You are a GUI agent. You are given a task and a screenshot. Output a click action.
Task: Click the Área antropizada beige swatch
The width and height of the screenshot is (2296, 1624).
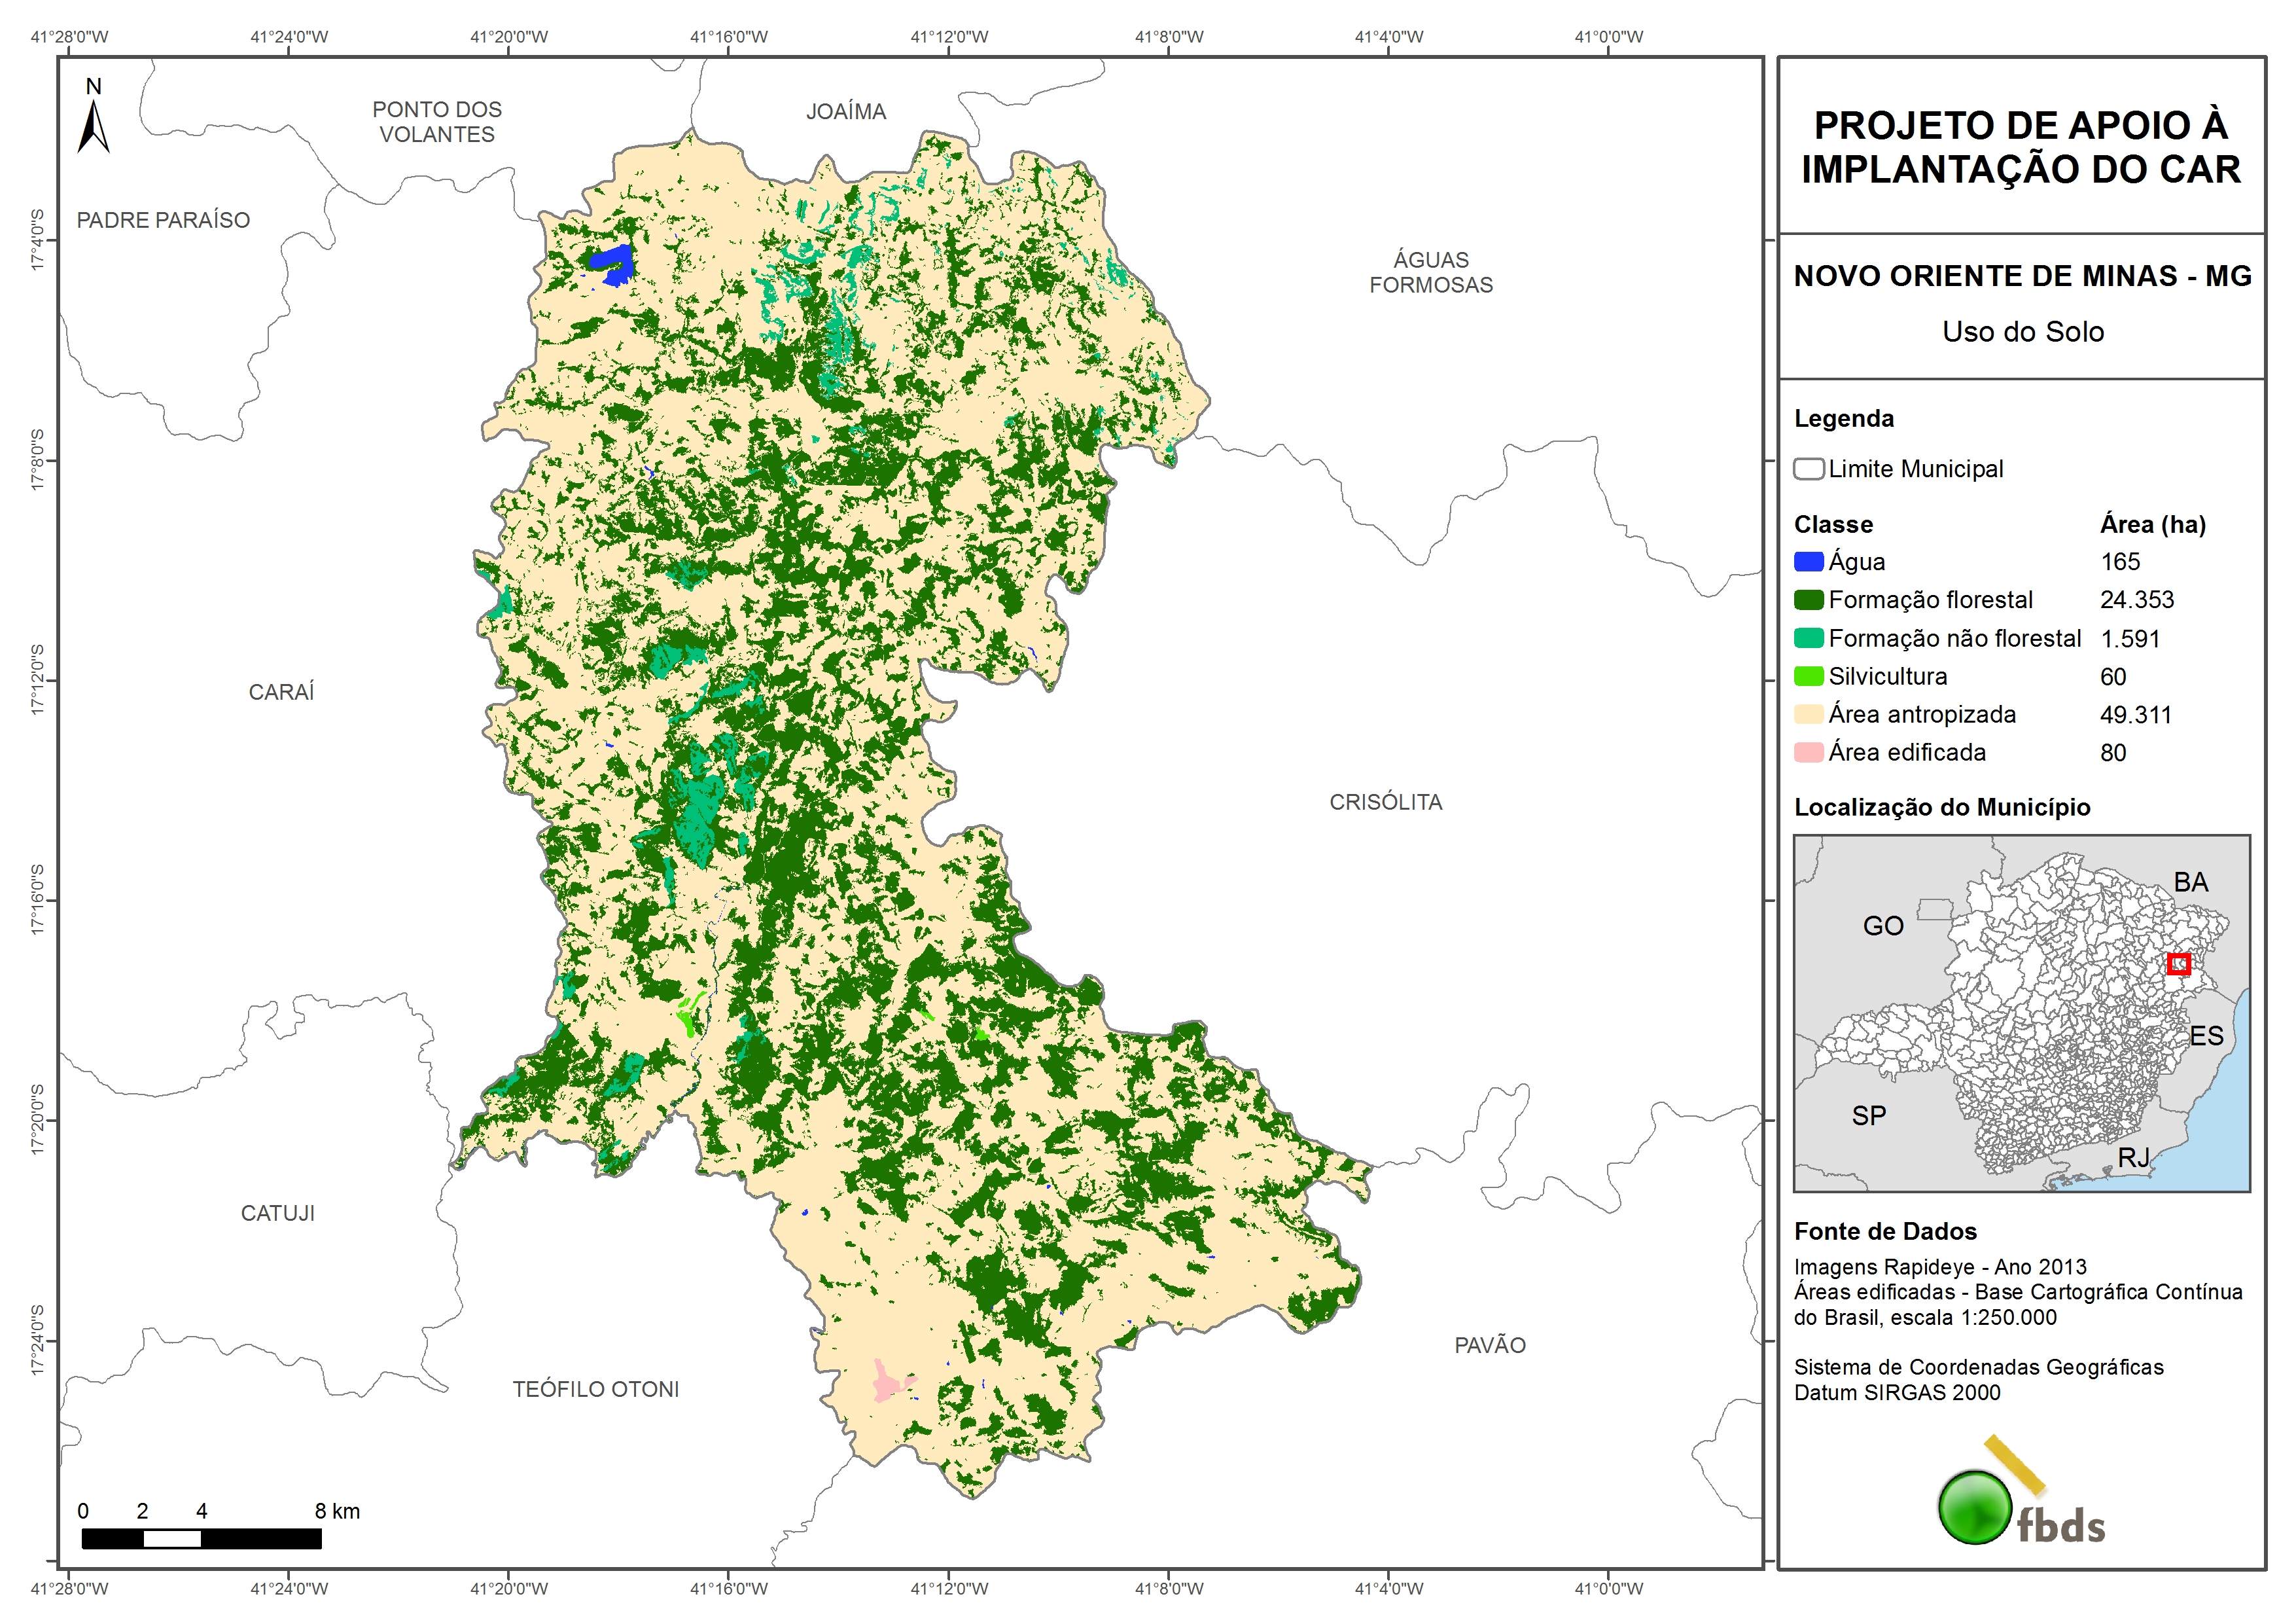pos(1808,714)
